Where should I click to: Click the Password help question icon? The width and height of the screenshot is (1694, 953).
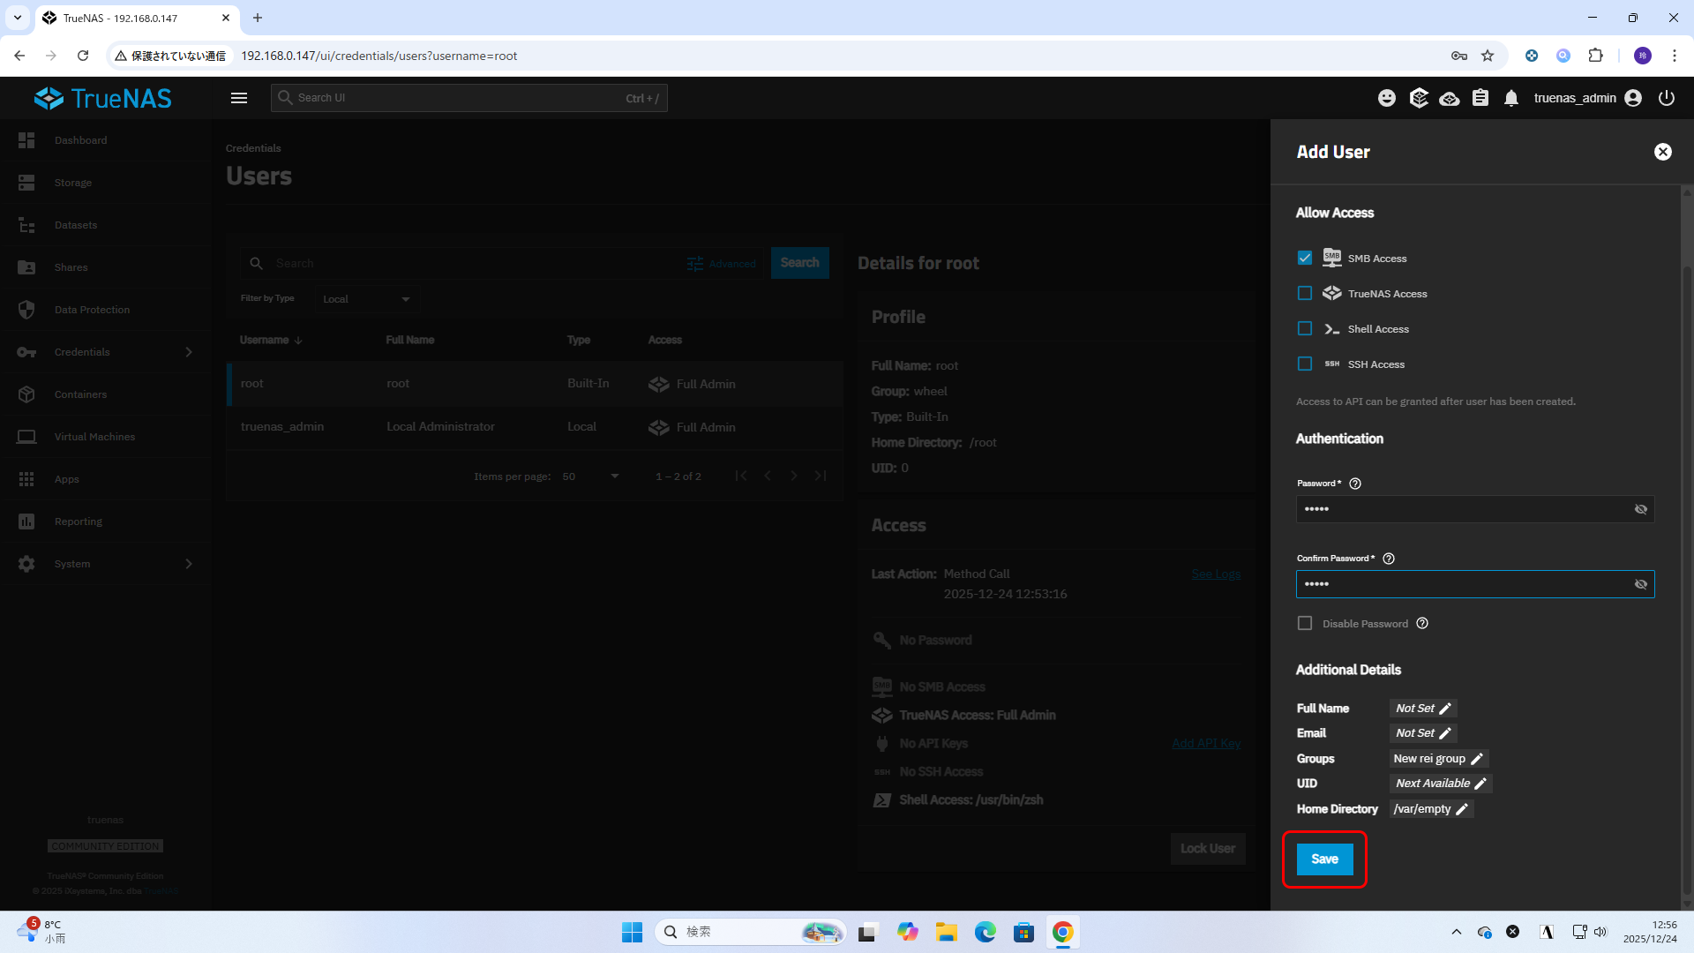coord(1355,484)
